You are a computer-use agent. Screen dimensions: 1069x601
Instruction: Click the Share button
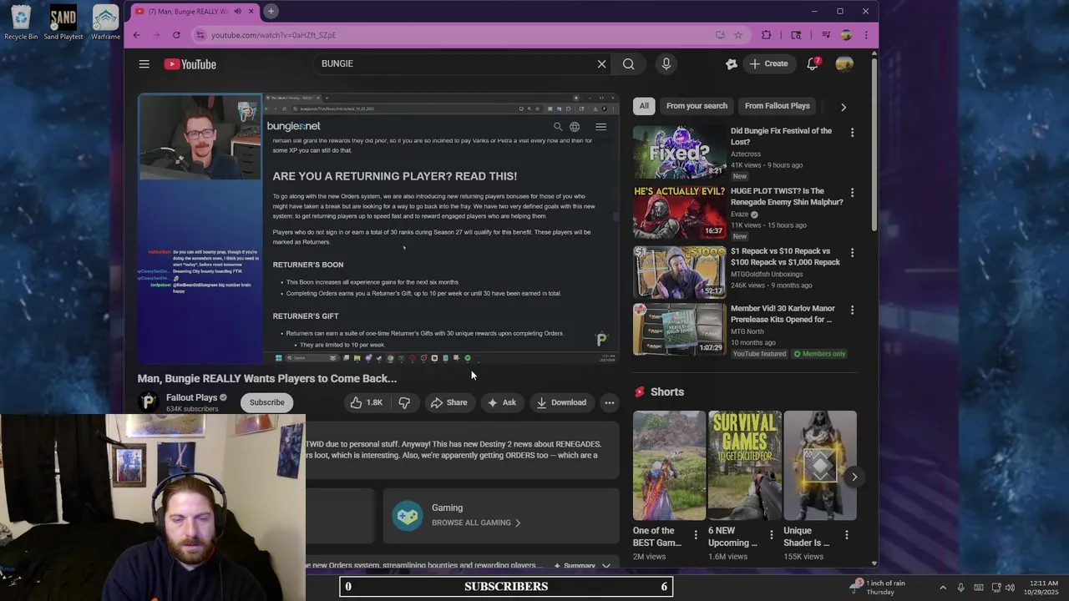pos(448,402)
